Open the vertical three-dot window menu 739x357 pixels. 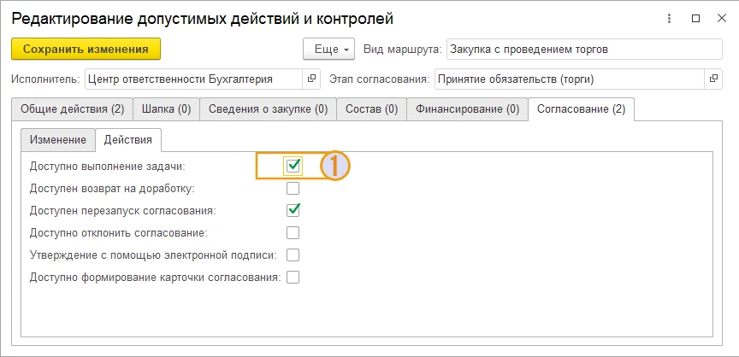click(669, 19)
